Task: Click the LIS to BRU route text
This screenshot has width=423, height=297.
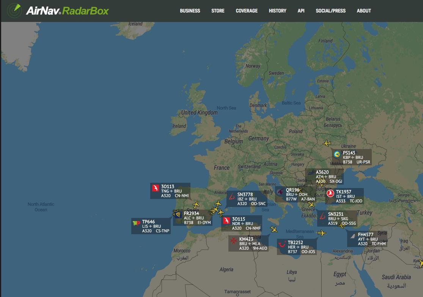Action: pyautogui.click(x=151, y=226)
